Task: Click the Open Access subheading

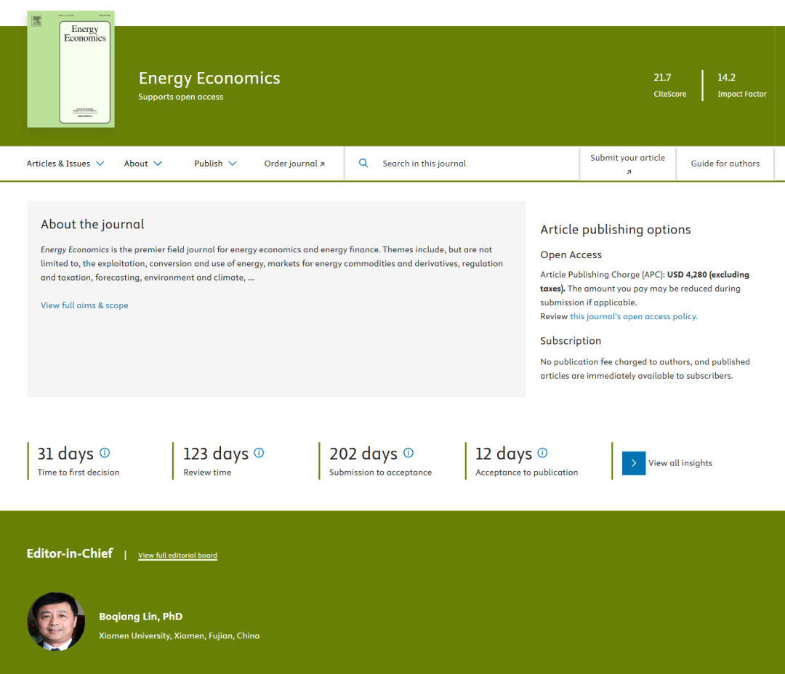Action: tap(571, 255)
